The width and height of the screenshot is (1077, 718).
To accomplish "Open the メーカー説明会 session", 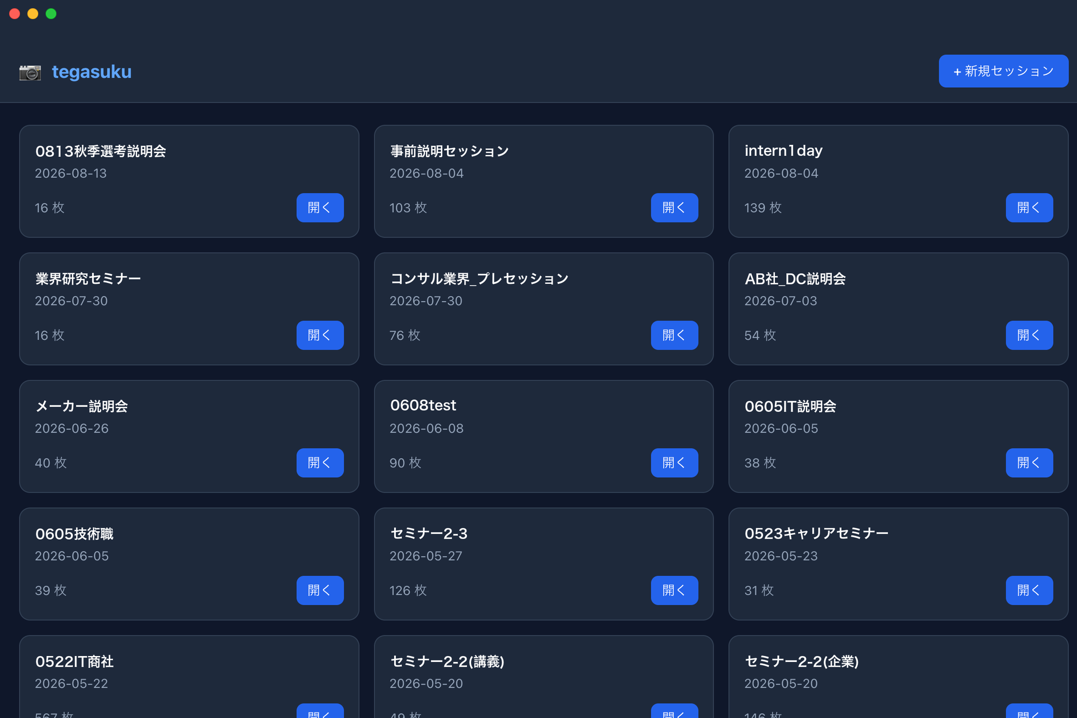I will 320,463.
